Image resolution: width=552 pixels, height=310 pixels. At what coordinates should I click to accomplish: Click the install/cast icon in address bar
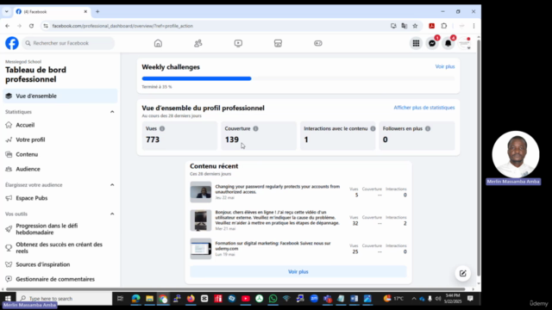(x=393, y=26)
